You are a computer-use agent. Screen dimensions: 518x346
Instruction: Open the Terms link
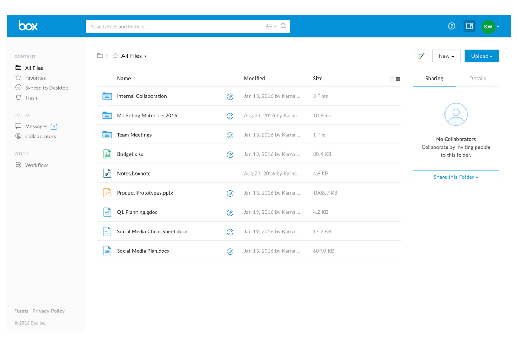[21, 311]
